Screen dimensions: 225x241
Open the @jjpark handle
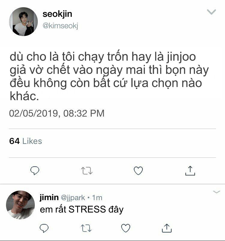tap(73, 198)
